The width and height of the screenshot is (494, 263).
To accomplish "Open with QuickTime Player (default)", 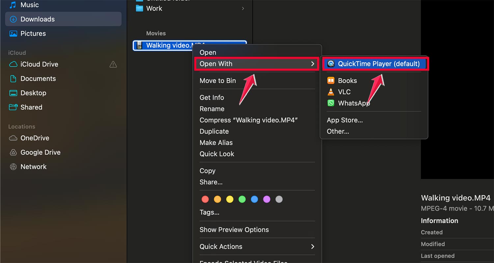I will (x=375, y=64).
